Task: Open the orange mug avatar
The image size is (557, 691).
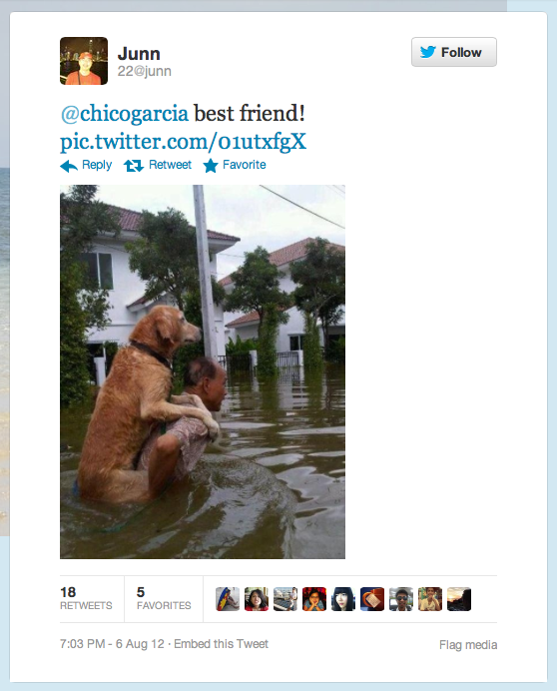Action: (x=372, y=599)
